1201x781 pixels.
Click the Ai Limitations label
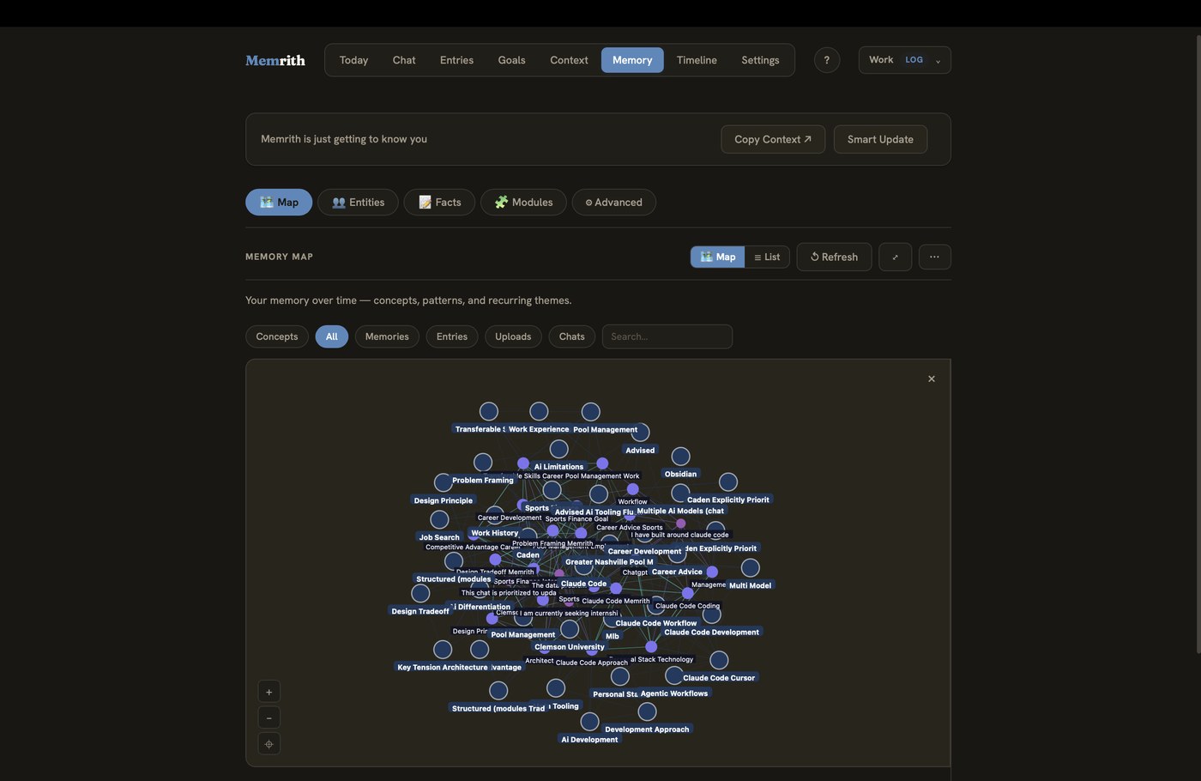click(558, 467)
